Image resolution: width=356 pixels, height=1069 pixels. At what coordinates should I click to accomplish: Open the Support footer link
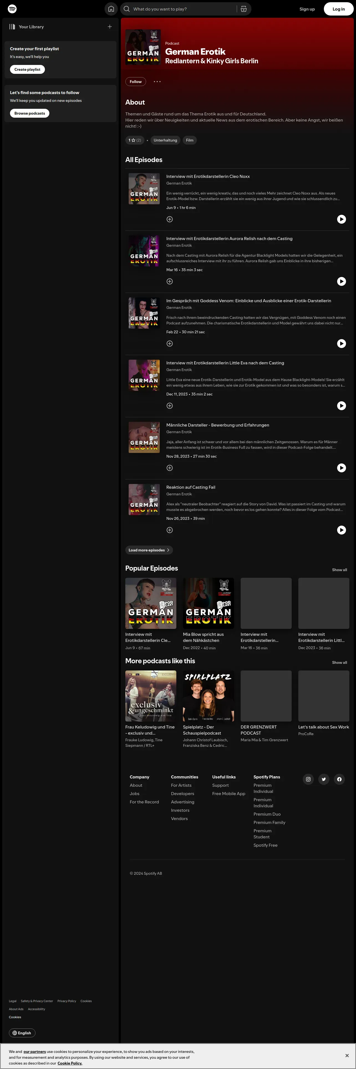tap(220, 785)
